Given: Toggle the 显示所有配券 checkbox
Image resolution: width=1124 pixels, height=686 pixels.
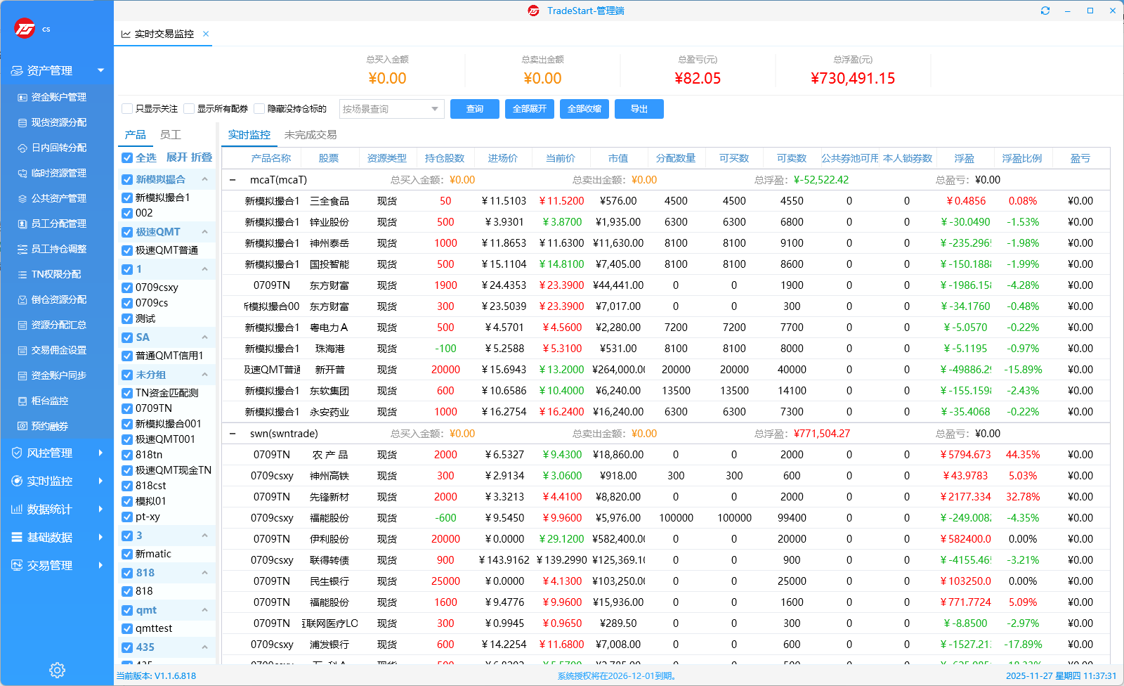Looking at the screenshot, I should coord(189,109).
